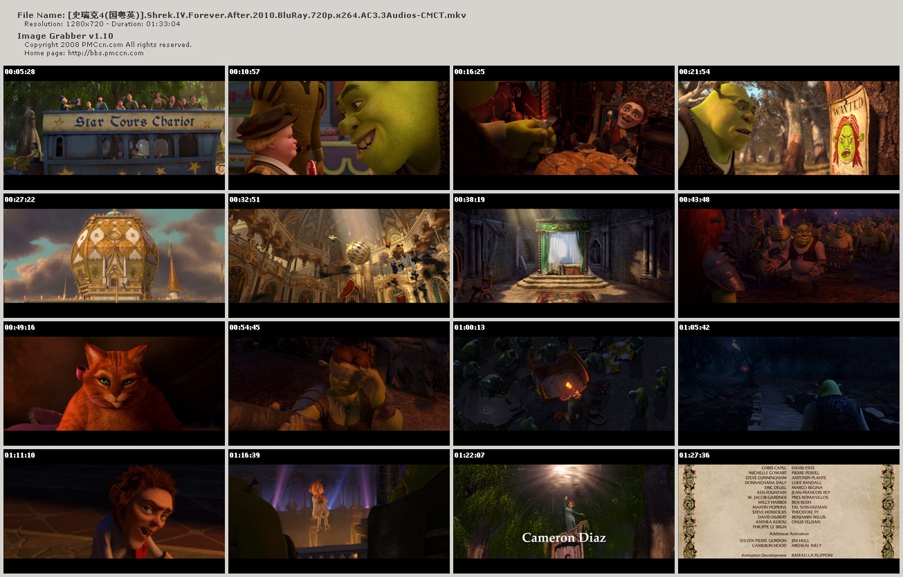Click the Star Tours Chariot thumbnail
The height and width of the screenshot is (577, 903).
(x=114, y=128)
